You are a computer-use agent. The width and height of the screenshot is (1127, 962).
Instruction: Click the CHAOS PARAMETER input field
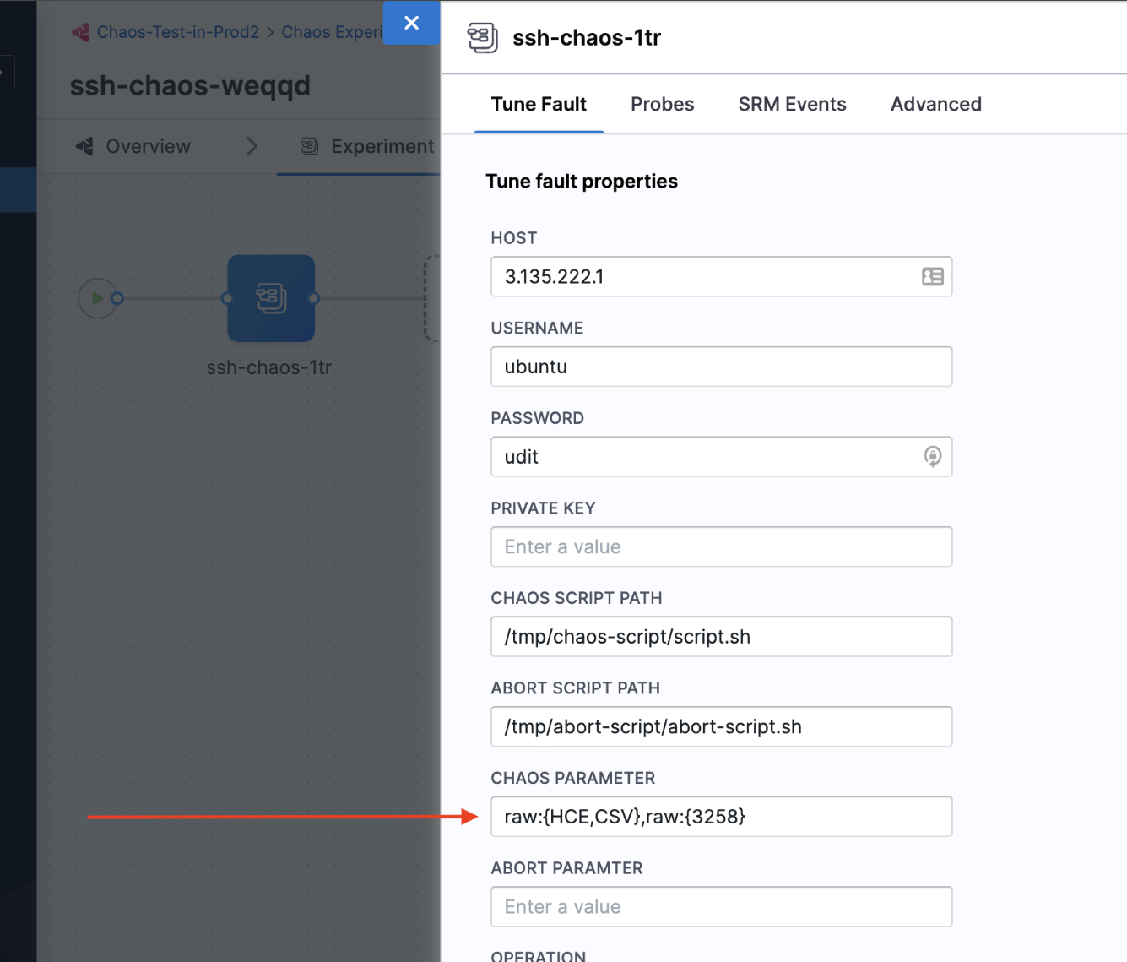721,817
